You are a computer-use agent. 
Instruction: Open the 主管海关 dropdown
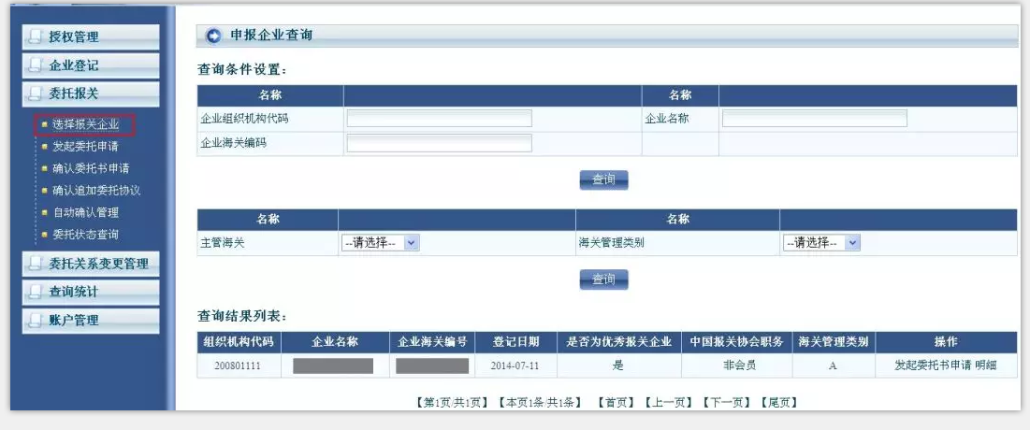(381, 243)
